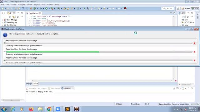
Task: Cancel the third JBoss usage reporting job
Action: point(194,60)
